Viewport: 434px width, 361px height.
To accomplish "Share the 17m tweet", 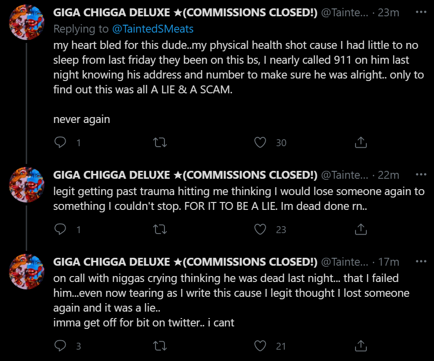I will 360,346.
